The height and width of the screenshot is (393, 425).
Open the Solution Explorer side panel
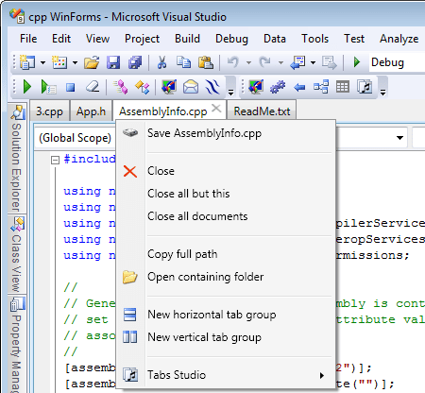[x=17, y=158]
